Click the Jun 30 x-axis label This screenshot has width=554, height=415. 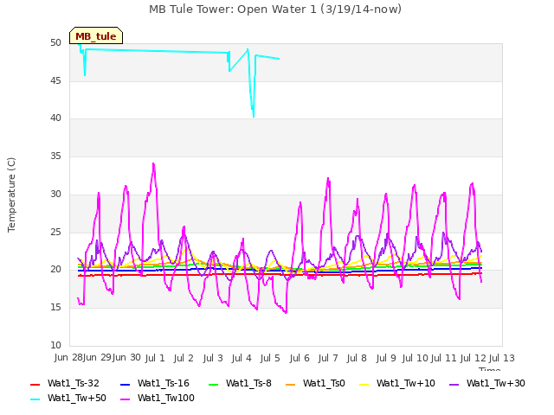[x=126, y=358]
